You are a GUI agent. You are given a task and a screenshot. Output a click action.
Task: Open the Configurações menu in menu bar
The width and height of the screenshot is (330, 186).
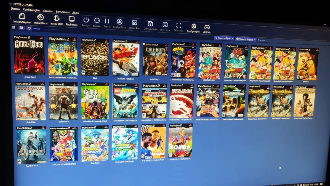(x=31, y=10)
